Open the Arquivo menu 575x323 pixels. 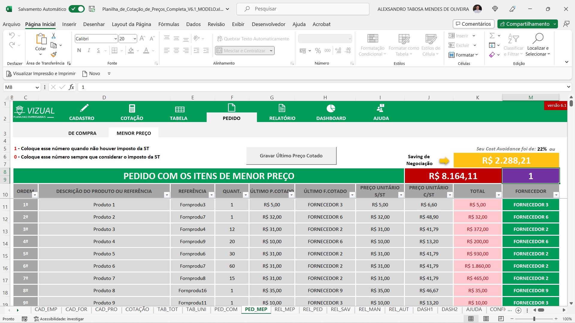click(x=11, y=24)
